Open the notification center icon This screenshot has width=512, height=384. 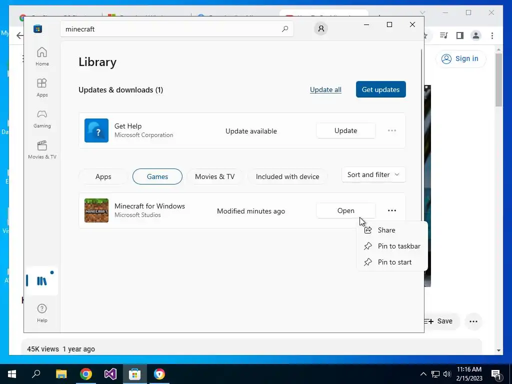coord(496,374)
